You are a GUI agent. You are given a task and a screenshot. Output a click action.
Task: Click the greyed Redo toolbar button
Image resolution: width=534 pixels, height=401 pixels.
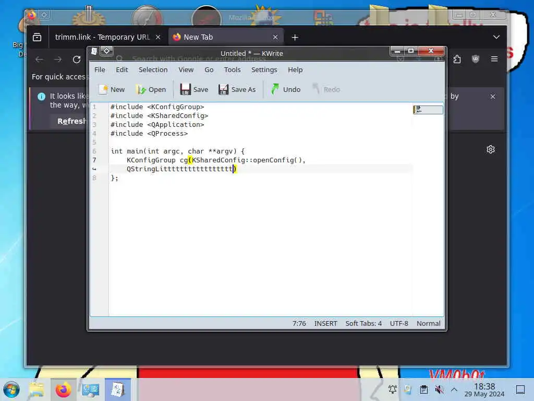pos(326,89)
